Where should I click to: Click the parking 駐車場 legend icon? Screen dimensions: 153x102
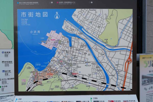tap(3, 52)
